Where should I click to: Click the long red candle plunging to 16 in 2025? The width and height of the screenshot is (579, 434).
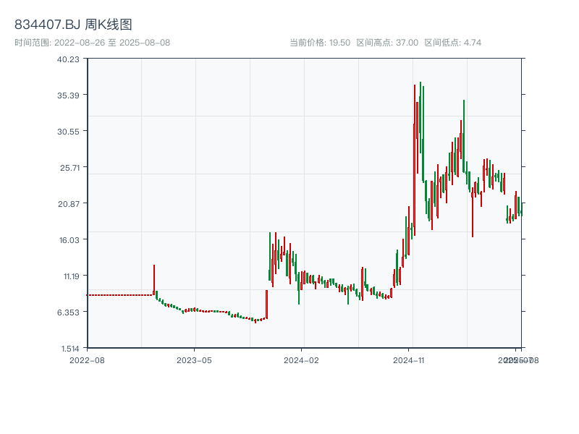coord(473,212)
